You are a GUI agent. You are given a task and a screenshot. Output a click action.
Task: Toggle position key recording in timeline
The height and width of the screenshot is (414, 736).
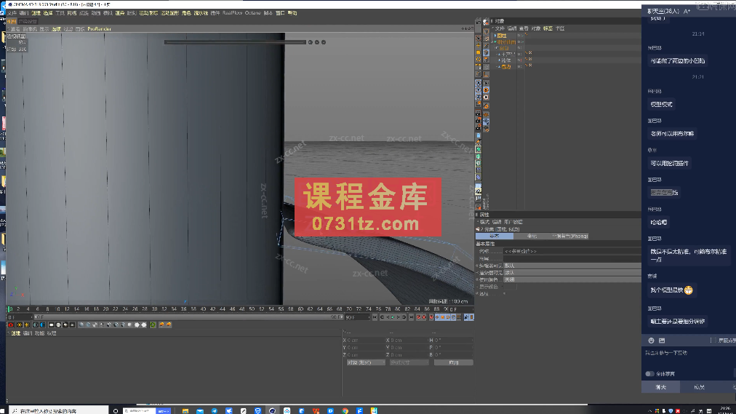436,317
